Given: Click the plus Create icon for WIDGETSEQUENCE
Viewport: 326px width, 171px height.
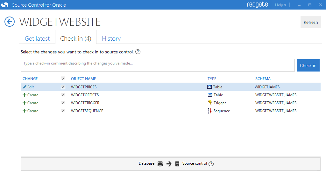Looking at the screenshot, I should pyautogui.click(x=24, y=111).
